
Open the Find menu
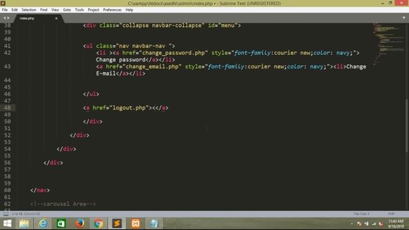43,10
